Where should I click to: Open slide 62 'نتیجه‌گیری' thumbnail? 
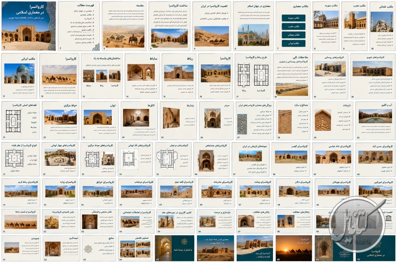pyautogui.click(x=61, y=248)
